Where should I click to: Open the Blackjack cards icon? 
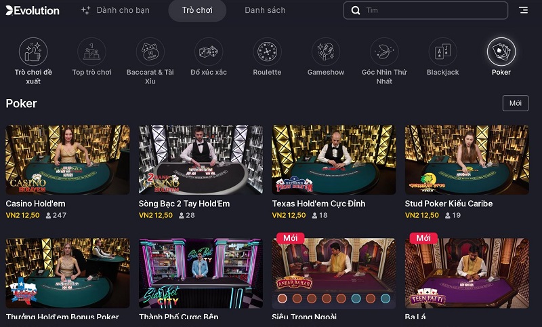(443, 52)
